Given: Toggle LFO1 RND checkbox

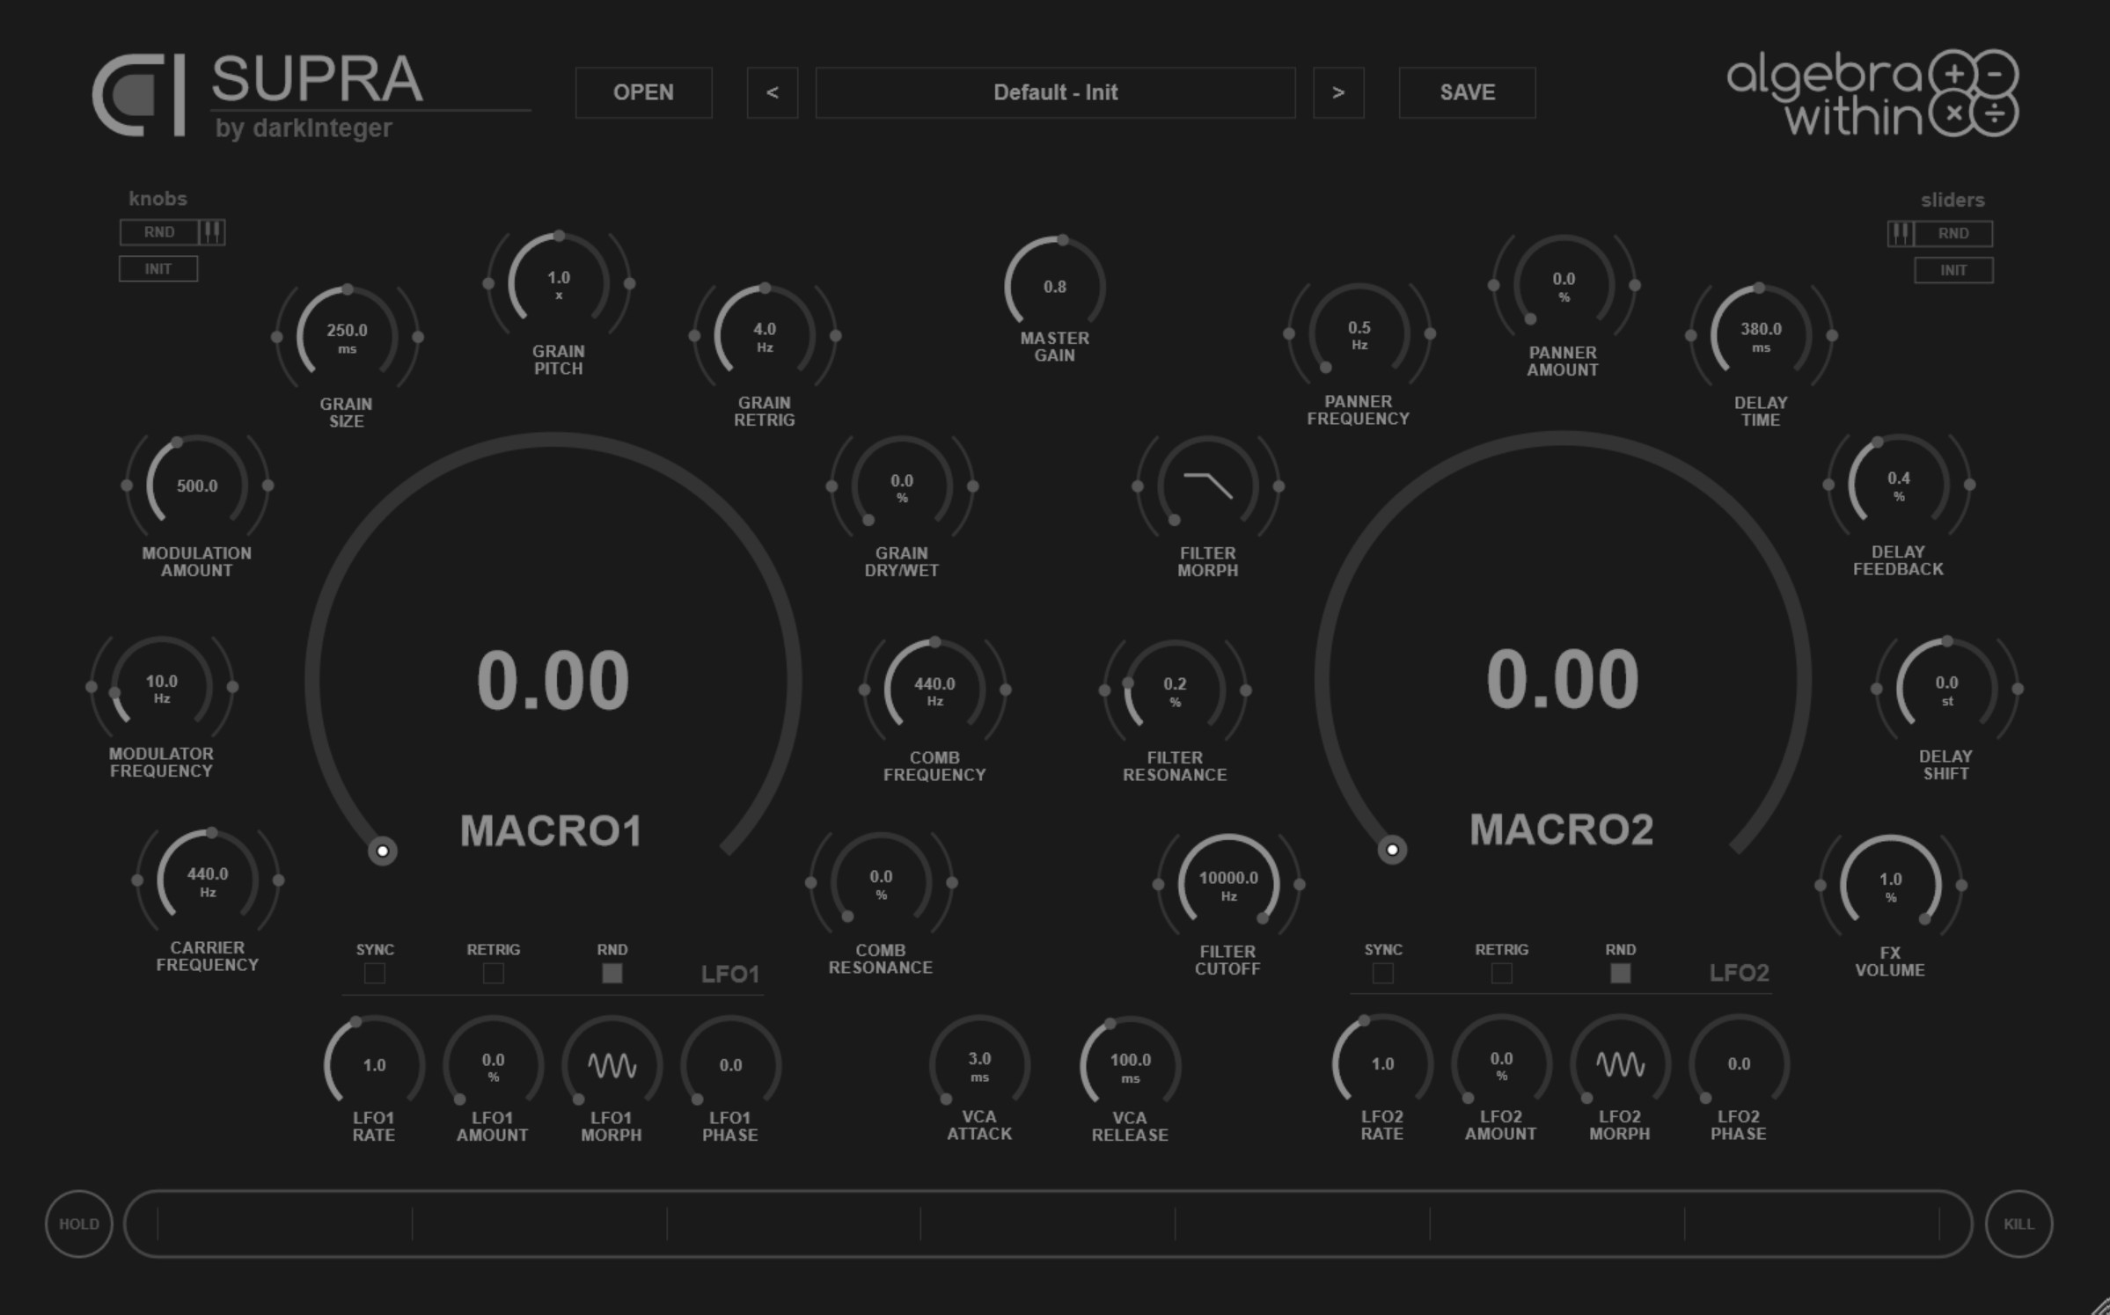Looking at the screenshot, I should coord(612,974).
